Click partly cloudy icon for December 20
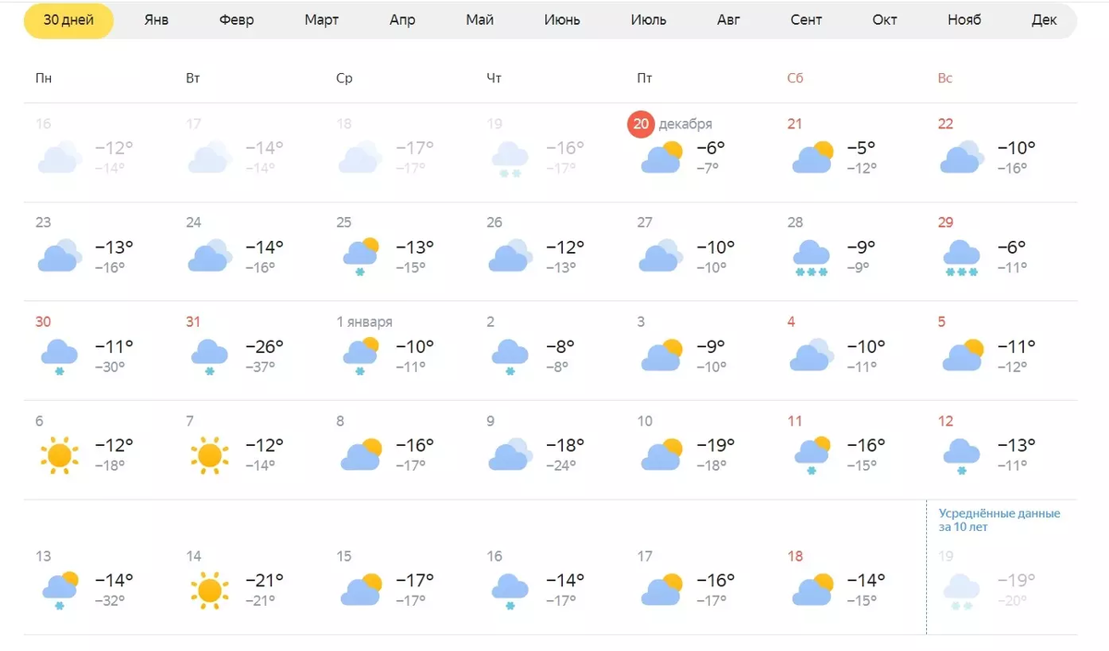Viewport: 1109px width, 651px height. [661, 158]
